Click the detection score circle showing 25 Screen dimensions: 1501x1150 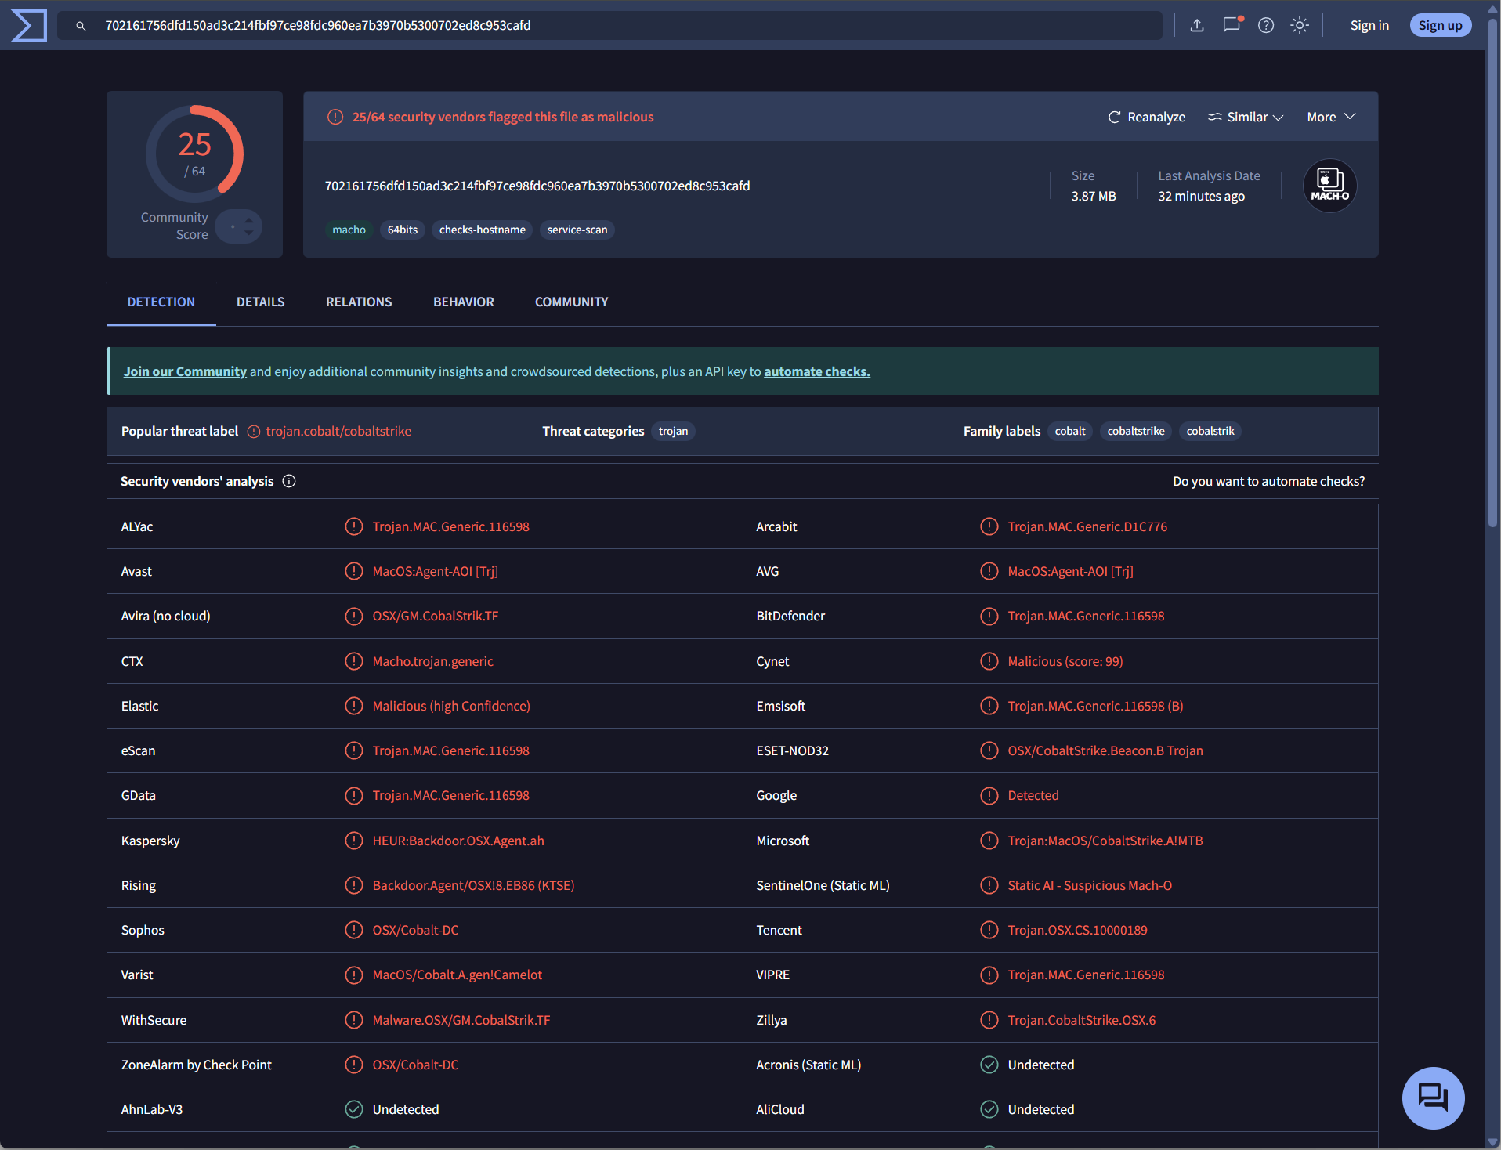click(195, 154)
